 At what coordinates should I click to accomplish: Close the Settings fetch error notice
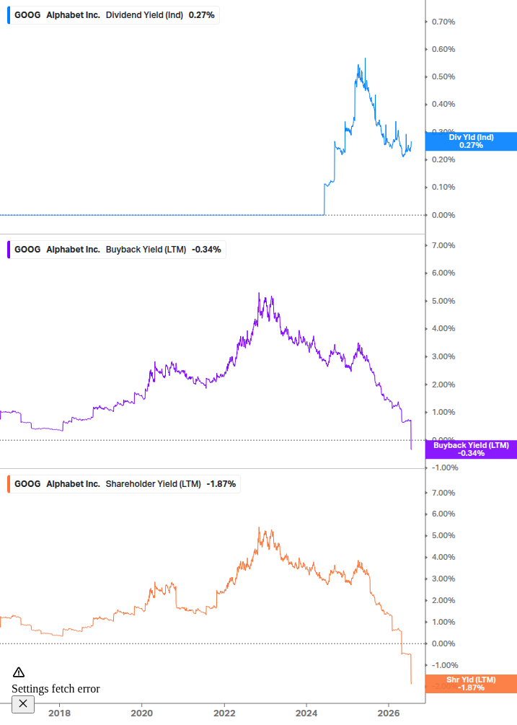tap(23, 704)
